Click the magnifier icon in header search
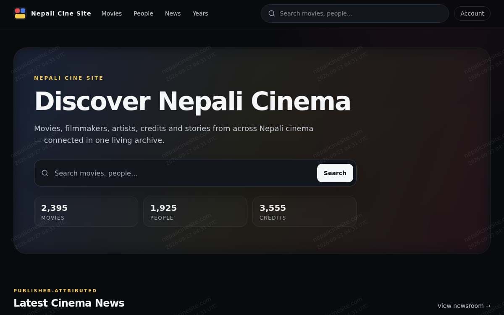This screenshot has height=315, width=504. [x=272, y=13]
